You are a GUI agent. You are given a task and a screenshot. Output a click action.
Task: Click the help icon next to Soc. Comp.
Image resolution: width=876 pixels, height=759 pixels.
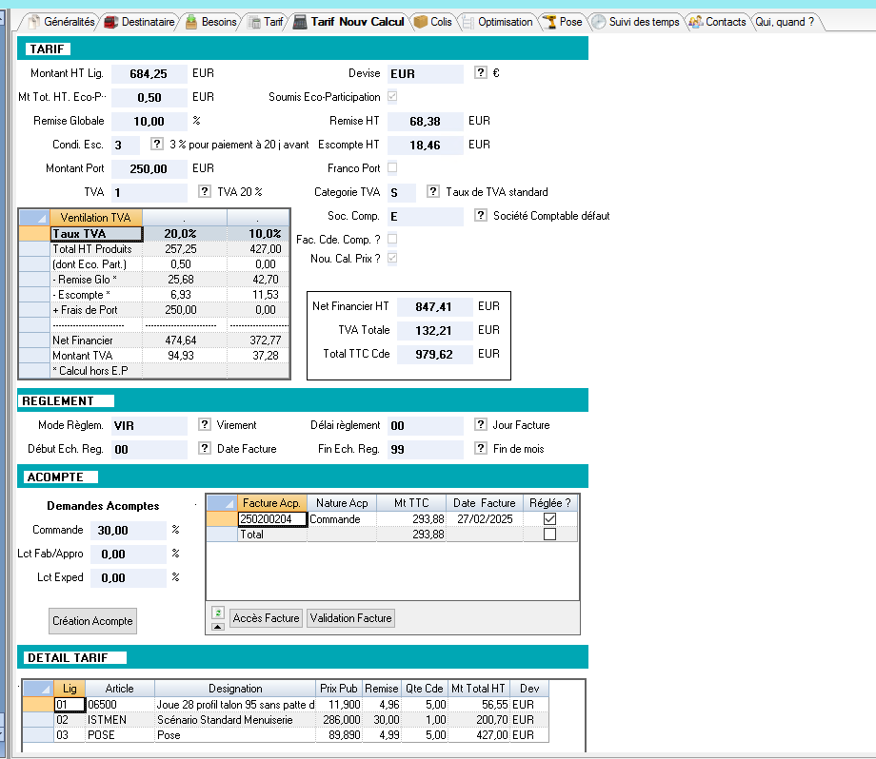[479, 216]
